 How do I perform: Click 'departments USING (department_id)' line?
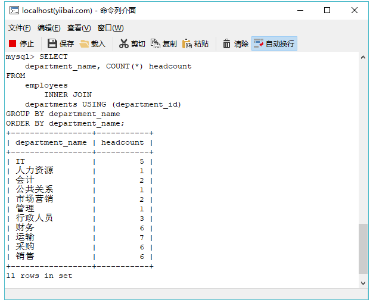coord(103,105)
